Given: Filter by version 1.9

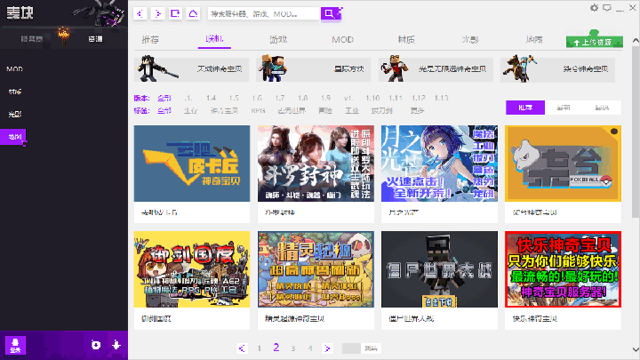Looking at the screenshot, I should coord(325,98).
